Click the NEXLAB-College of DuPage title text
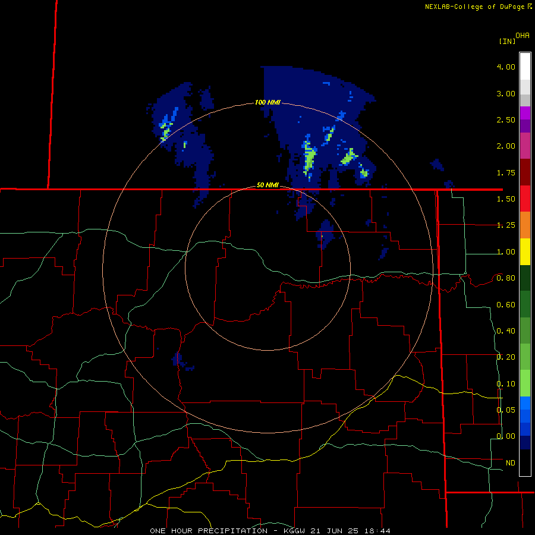The image size is (535, 535). (474, 7)
